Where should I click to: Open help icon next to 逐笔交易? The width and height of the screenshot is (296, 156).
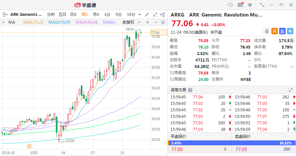point(190,90)
